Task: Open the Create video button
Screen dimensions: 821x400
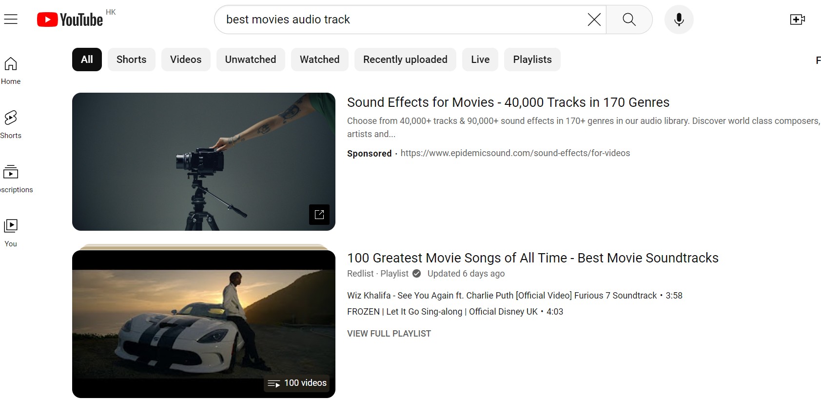Action: 797,20
